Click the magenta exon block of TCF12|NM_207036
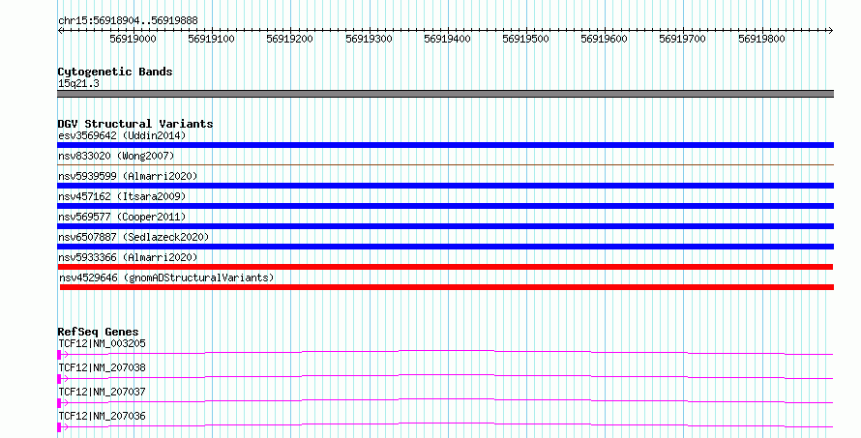Viewport: 861px width, 438px height. coord(59,427)
